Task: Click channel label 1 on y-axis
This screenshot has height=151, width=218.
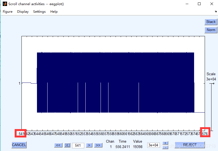Action: pos(20,83)
